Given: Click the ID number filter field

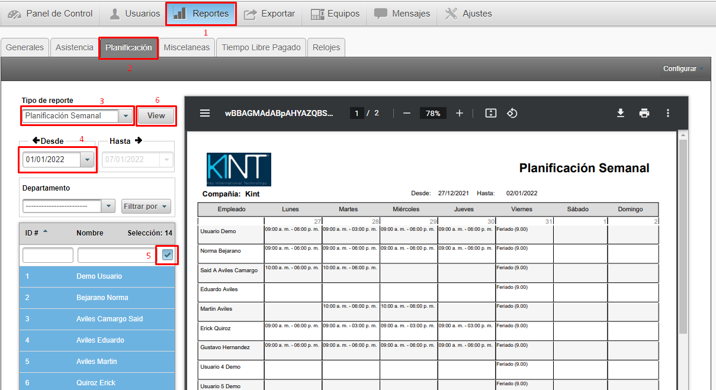Looking at the screenshot, I should tap(48, 255).
